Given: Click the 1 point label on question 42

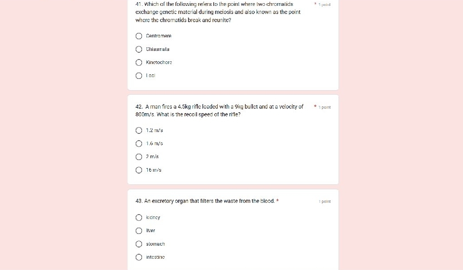Looking at the screenshot, I should [325, 107].
